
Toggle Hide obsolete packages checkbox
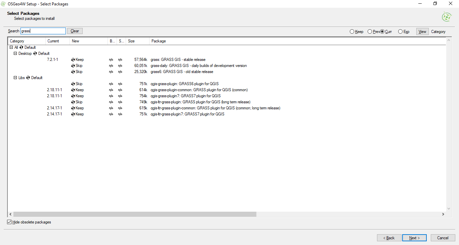tap(9, 222)
